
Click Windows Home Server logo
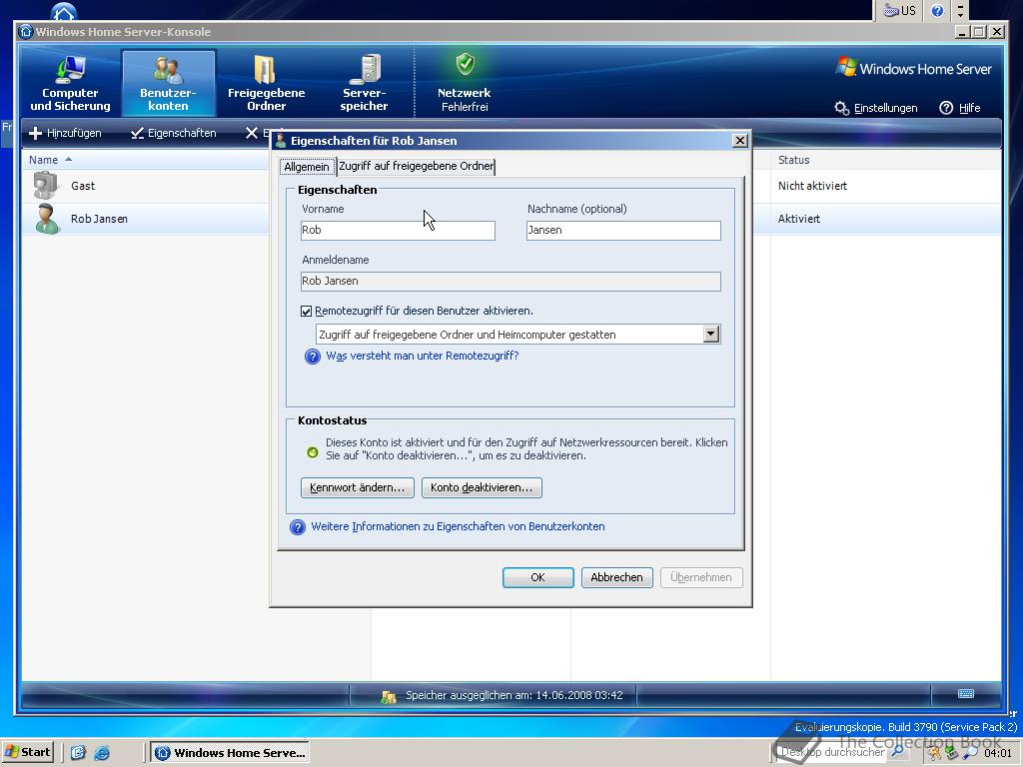(x=913, y=68)
